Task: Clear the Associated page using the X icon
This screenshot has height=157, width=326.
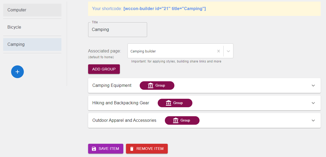Action: [218, 51]
